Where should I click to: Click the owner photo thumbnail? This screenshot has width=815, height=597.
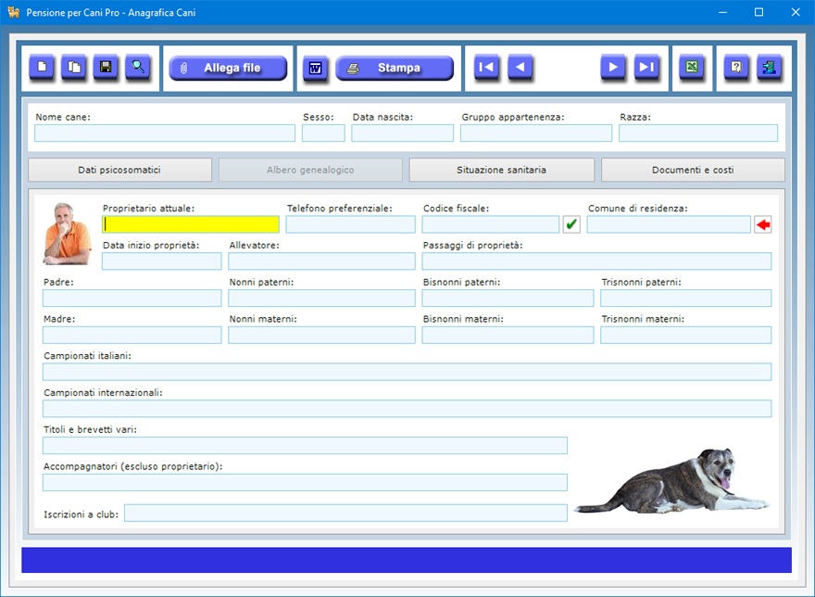coord(67,234)
